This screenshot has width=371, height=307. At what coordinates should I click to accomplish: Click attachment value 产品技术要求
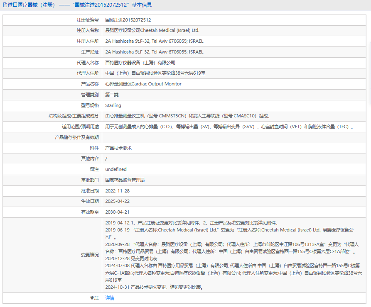point(118,148)
